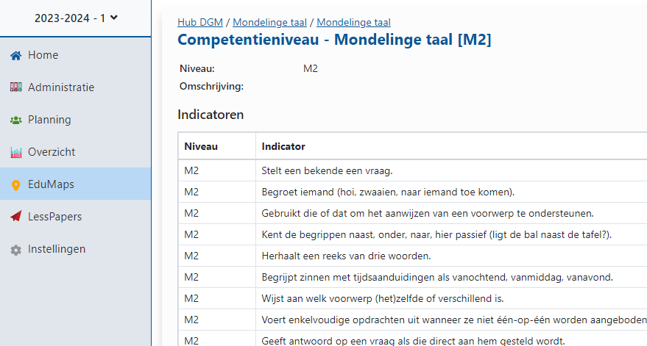The image size is (647, 346).
Task: Click the Home house icon
Action: click(x=15, y=56)
